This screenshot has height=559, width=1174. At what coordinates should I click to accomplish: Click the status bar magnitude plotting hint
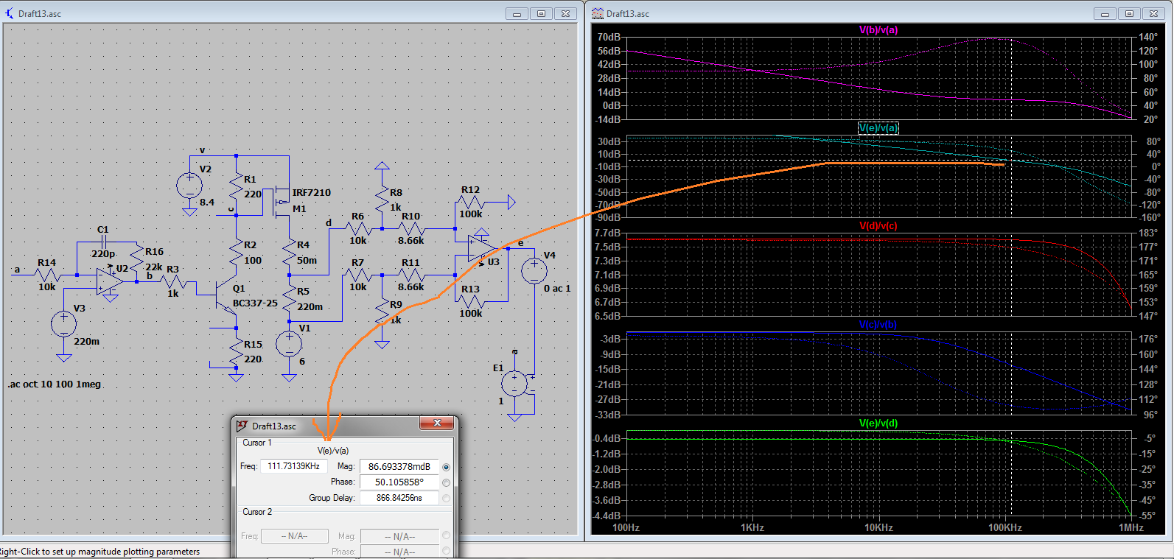click(x=100, y=552)
